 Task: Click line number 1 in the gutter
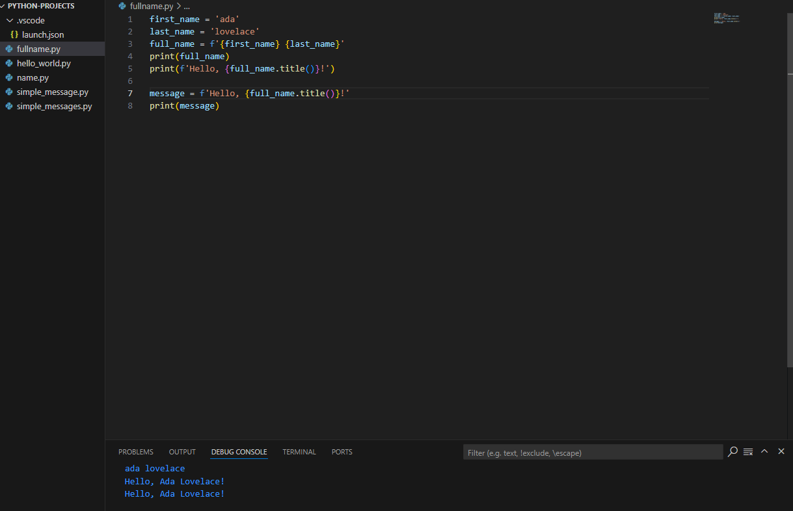pyautogui.click(x=130, y=19)
